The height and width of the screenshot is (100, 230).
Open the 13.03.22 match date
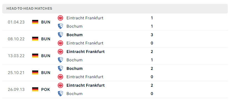[x=16, y=56]
